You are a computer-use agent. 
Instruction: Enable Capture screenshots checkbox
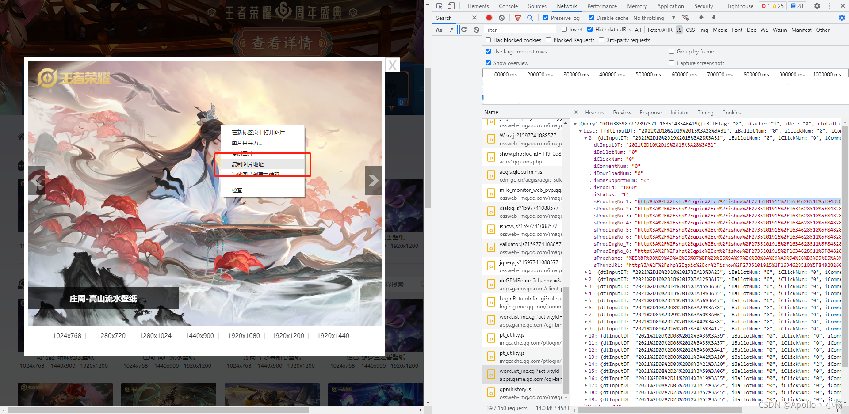(x=672, y=63)
